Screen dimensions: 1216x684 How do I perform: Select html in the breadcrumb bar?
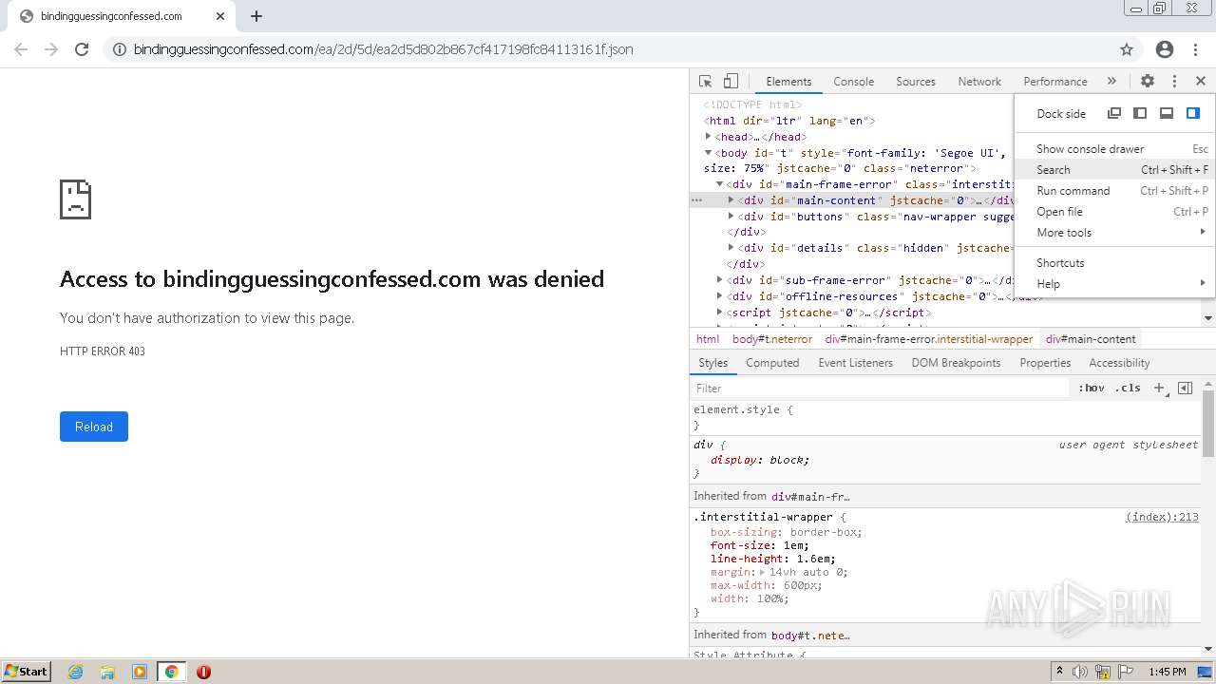tap(708, 339)
